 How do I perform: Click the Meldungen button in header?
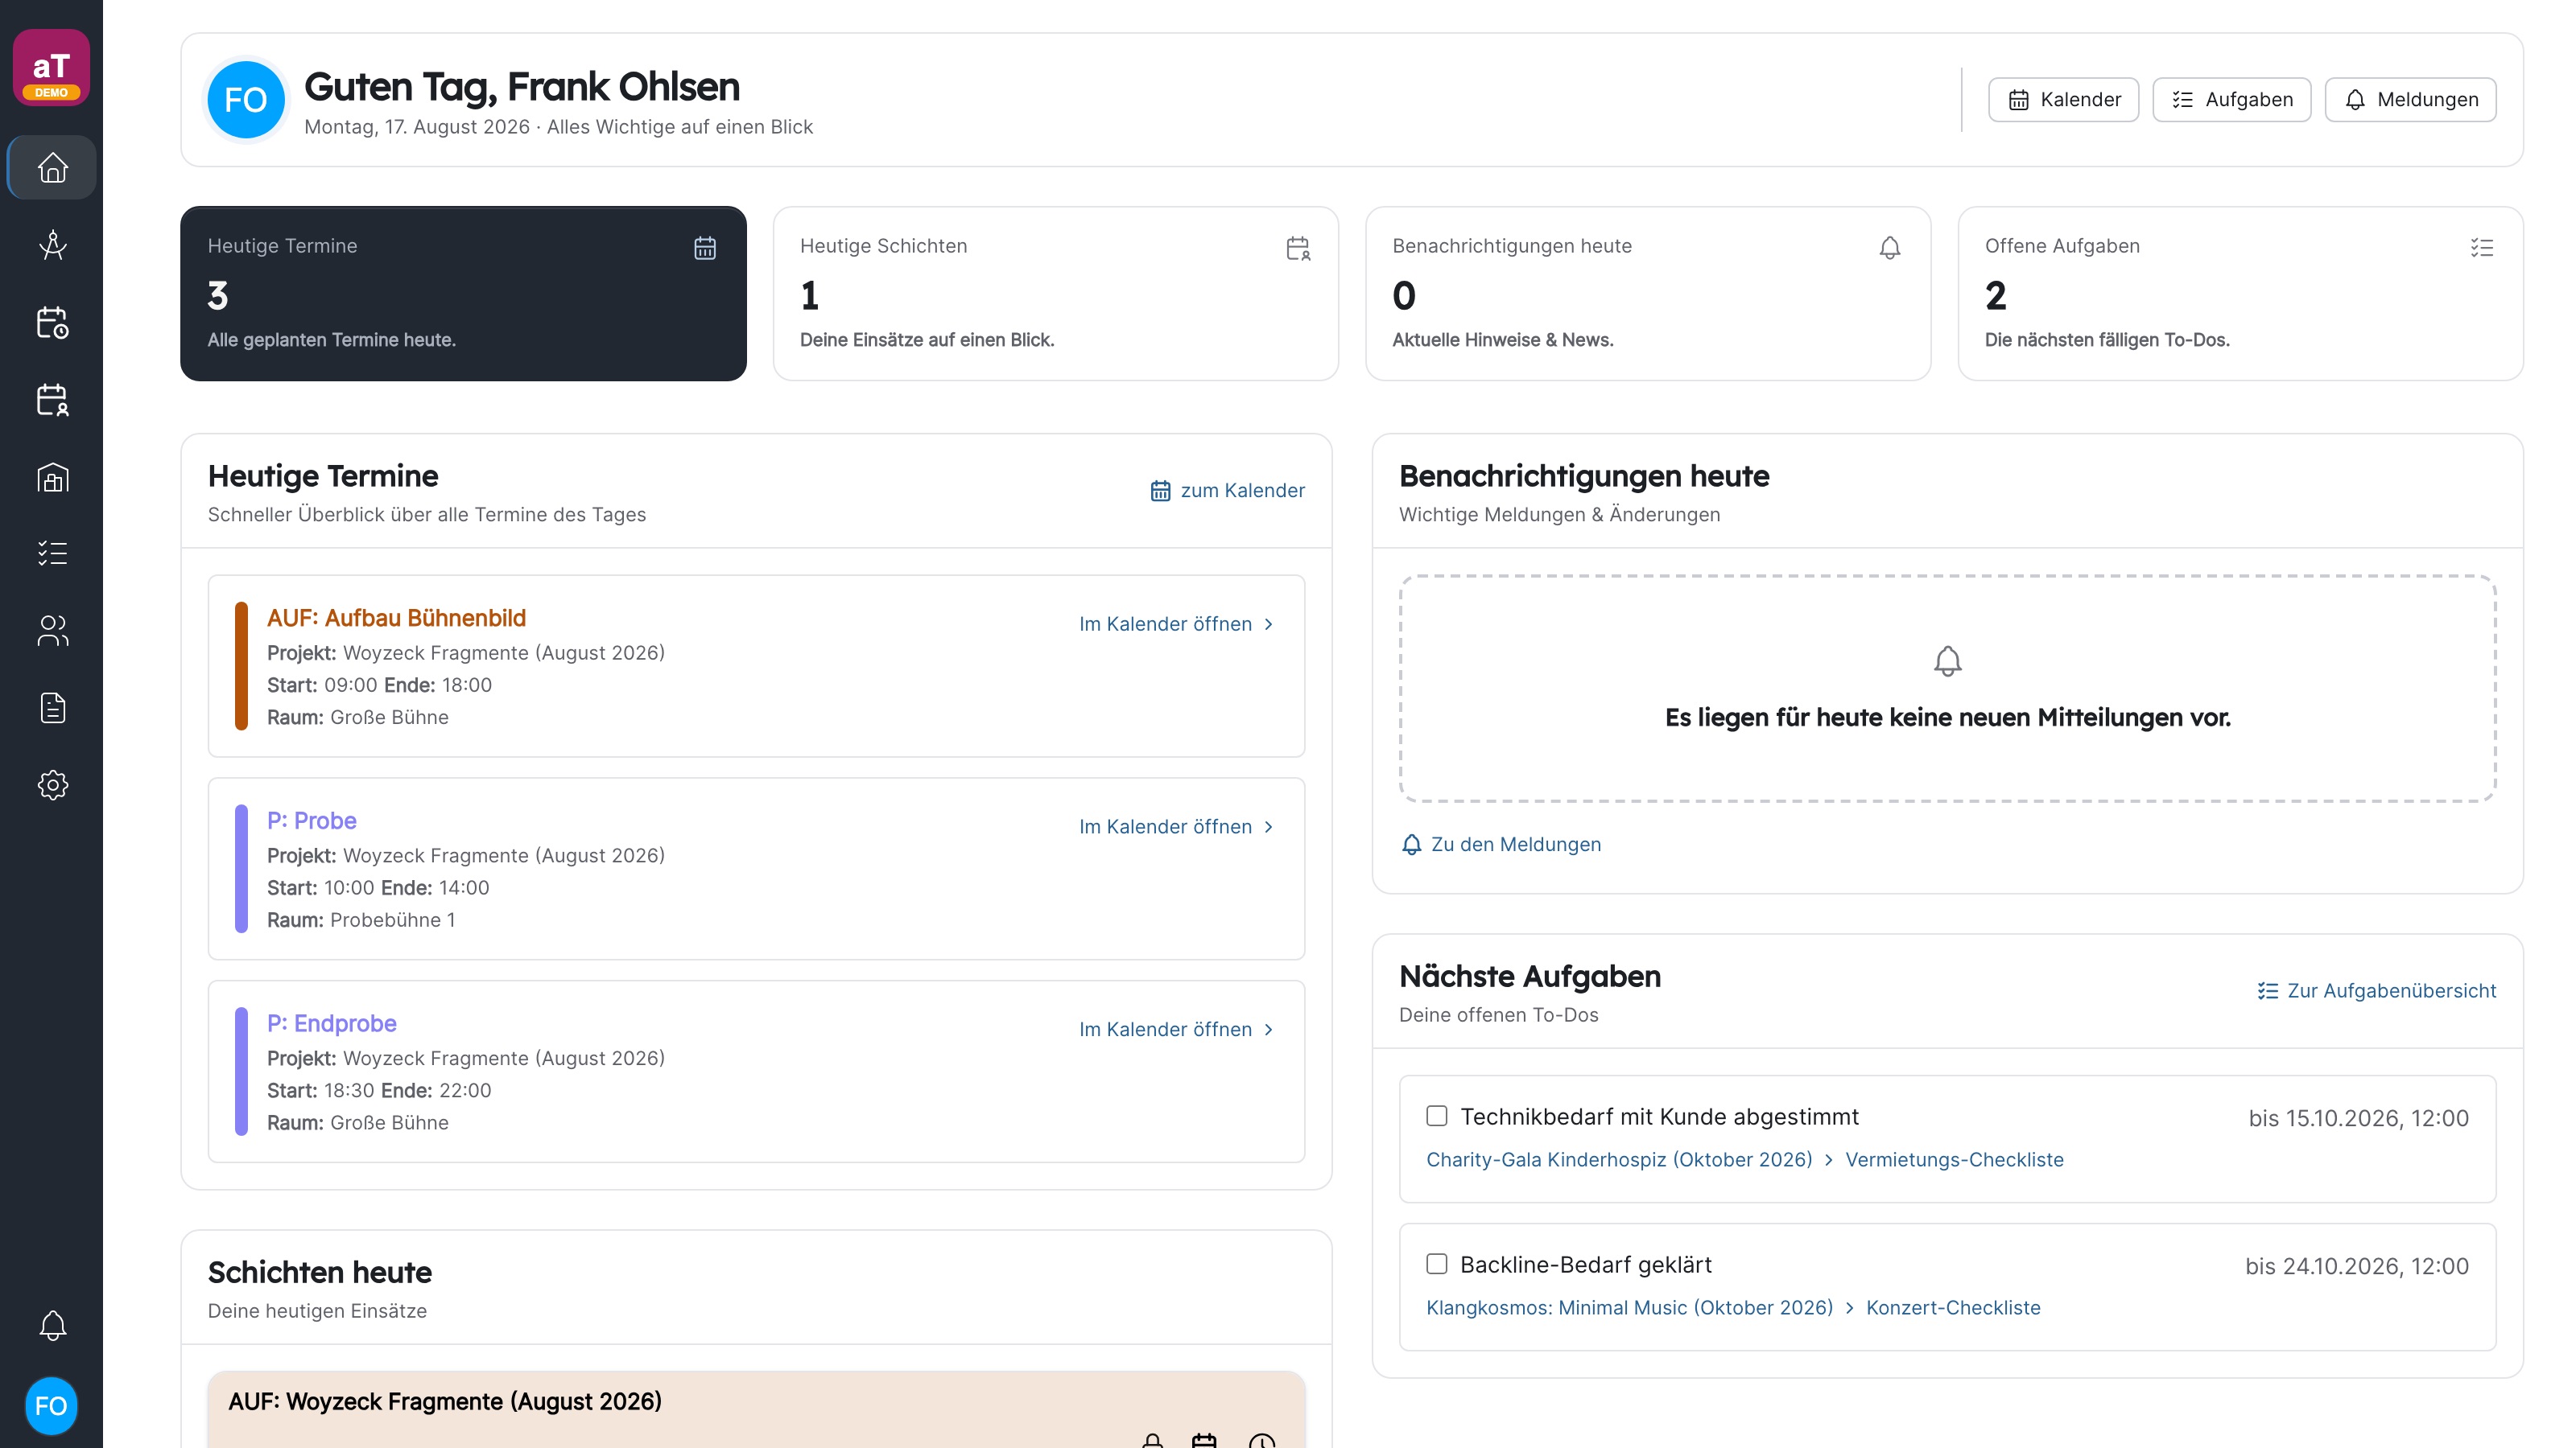(x=2410, y=100)
